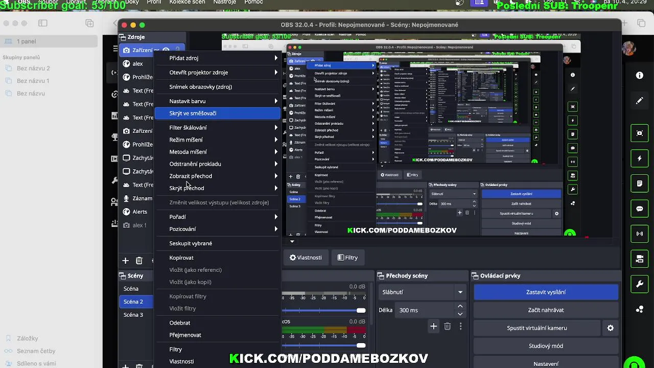
Task: Choose Seskupit vybrané in the context menu
Action: click(217, 243)
